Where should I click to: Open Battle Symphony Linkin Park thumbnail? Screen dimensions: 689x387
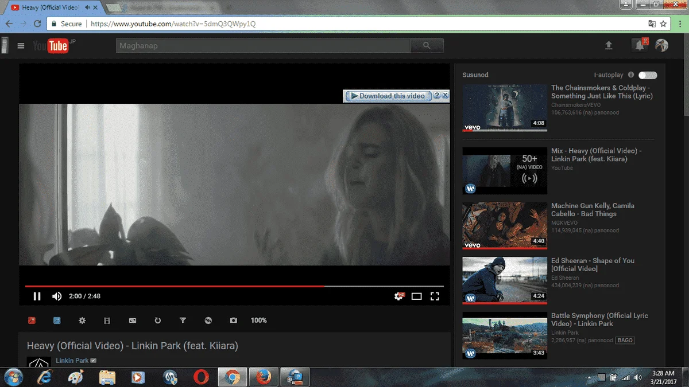point(505,335)
